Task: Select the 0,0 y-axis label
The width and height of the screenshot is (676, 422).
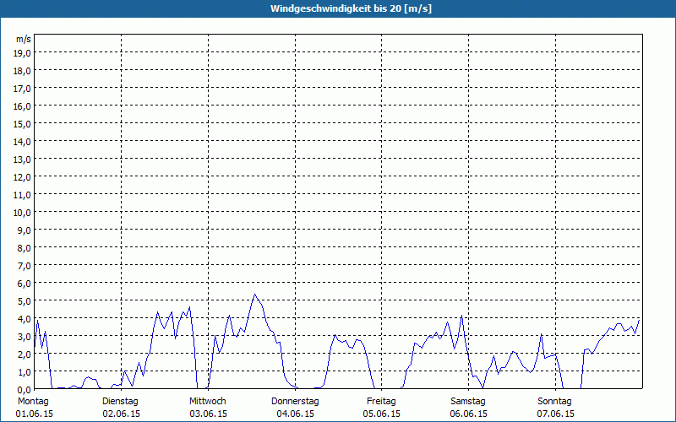Action: [x=25, y=390]
